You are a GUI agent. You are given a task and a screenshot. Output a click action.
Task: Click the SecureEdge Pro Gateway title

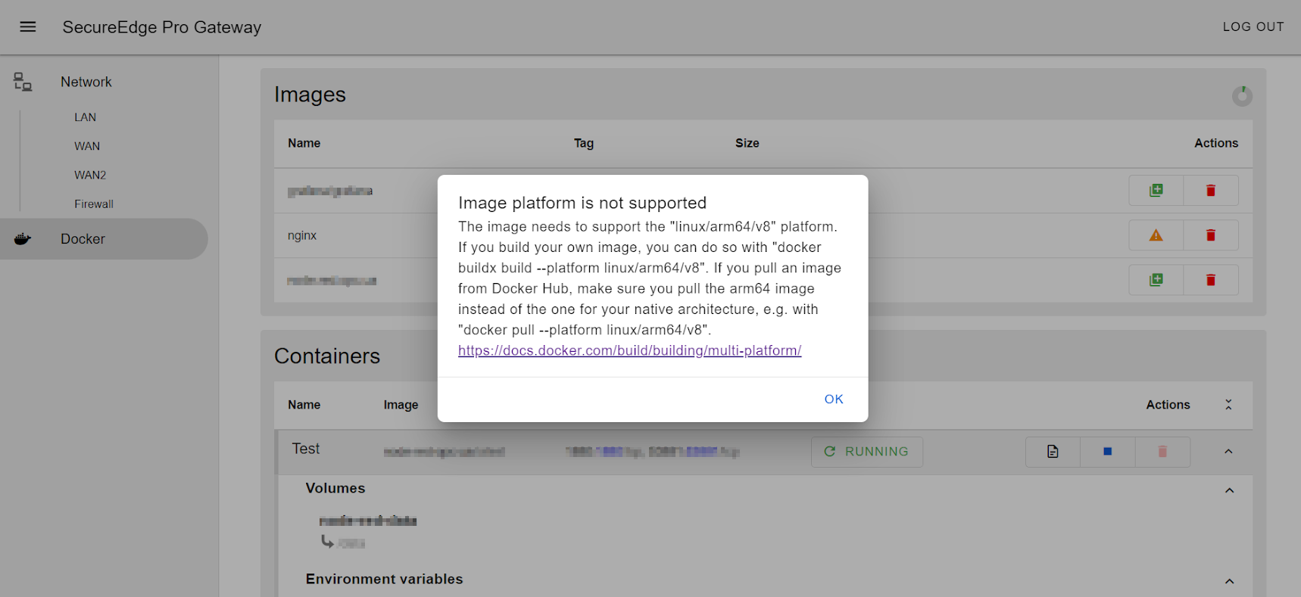(162, 27)
